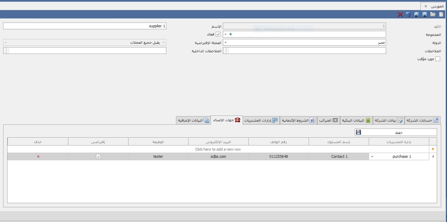
Task: Click the New document toolbar icon
Action: pos(441,15)
